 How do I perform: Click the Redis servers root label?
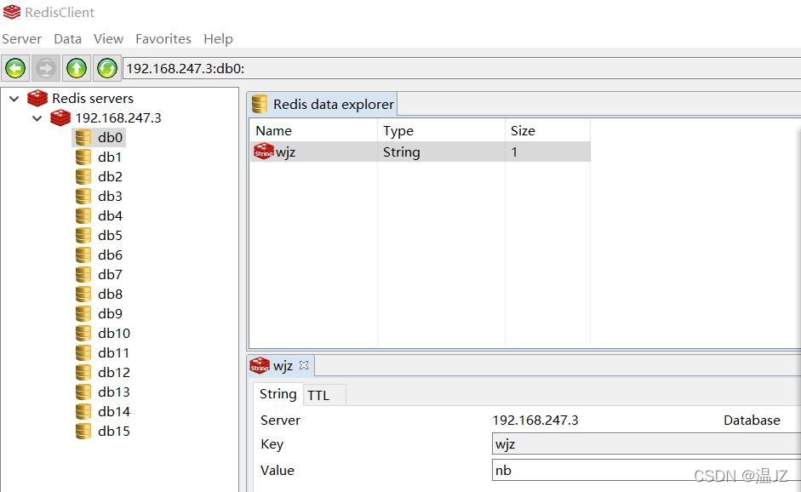[93, 98]
